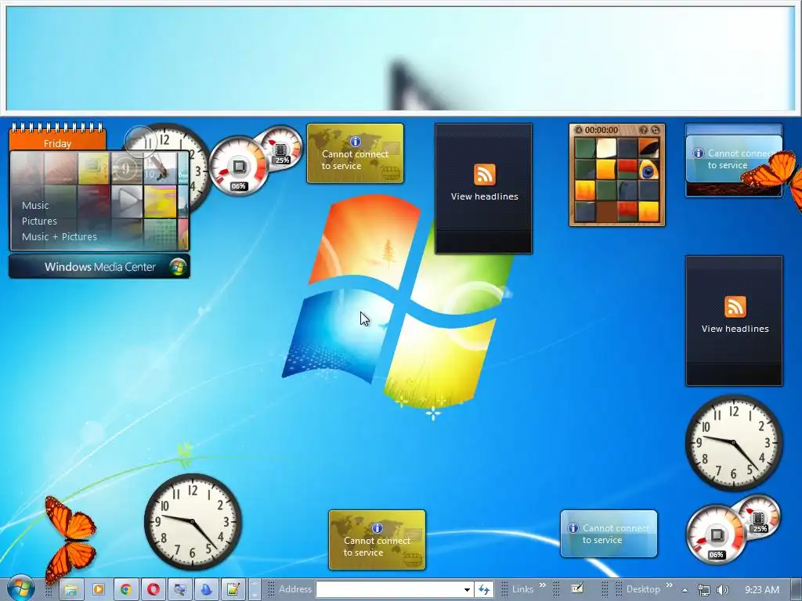This screenshot has width=802, height=601.
Task: Click the info icon on the yellow gadget above the Address bar
Action: (377, 528)
